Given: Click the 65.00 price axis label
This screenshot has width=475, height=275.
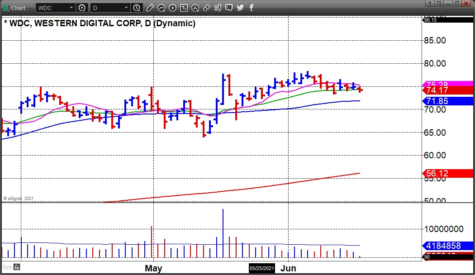Looking at the screenshot, I should click(x=435, y=133).
